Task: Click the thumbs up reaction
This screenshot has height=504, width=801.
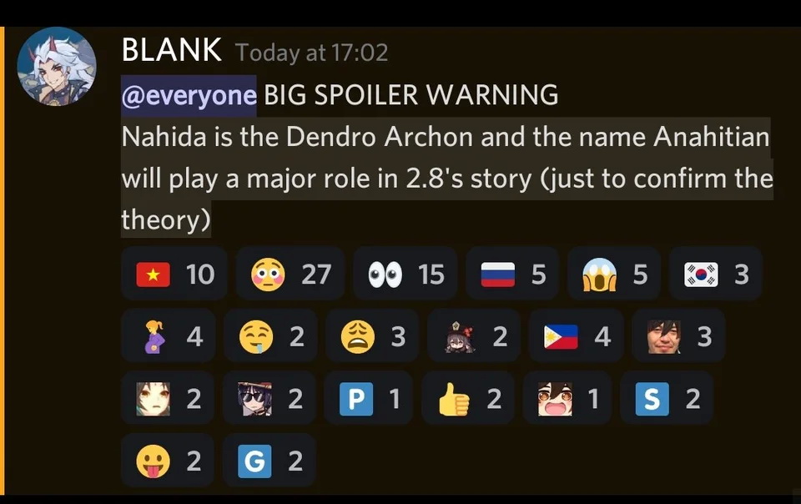Action: click(468, 398)
